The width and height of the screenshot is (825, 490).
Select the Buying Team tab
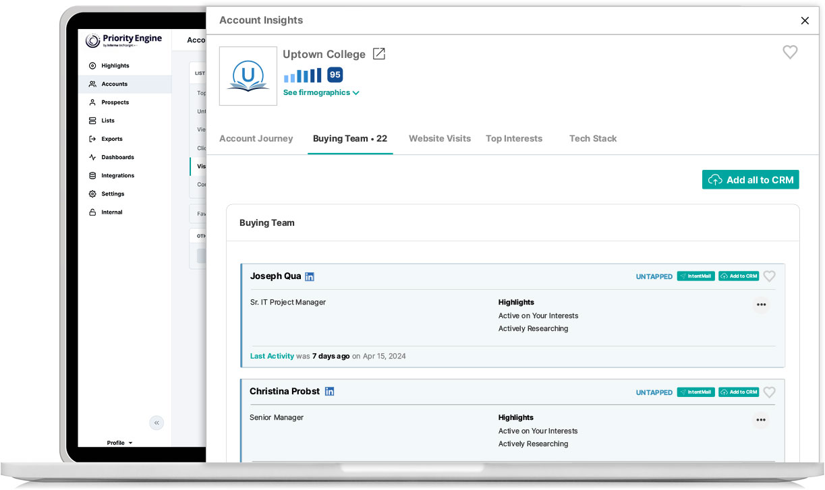click(x=350, y=138)
